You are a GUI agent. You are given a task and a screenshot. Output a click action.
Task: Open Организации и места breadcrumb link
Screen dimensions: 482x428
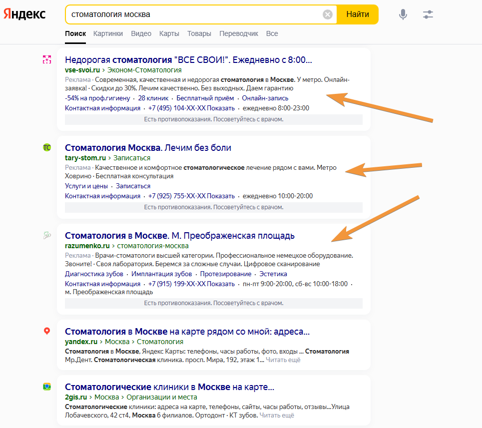click(x=162, y=397)
